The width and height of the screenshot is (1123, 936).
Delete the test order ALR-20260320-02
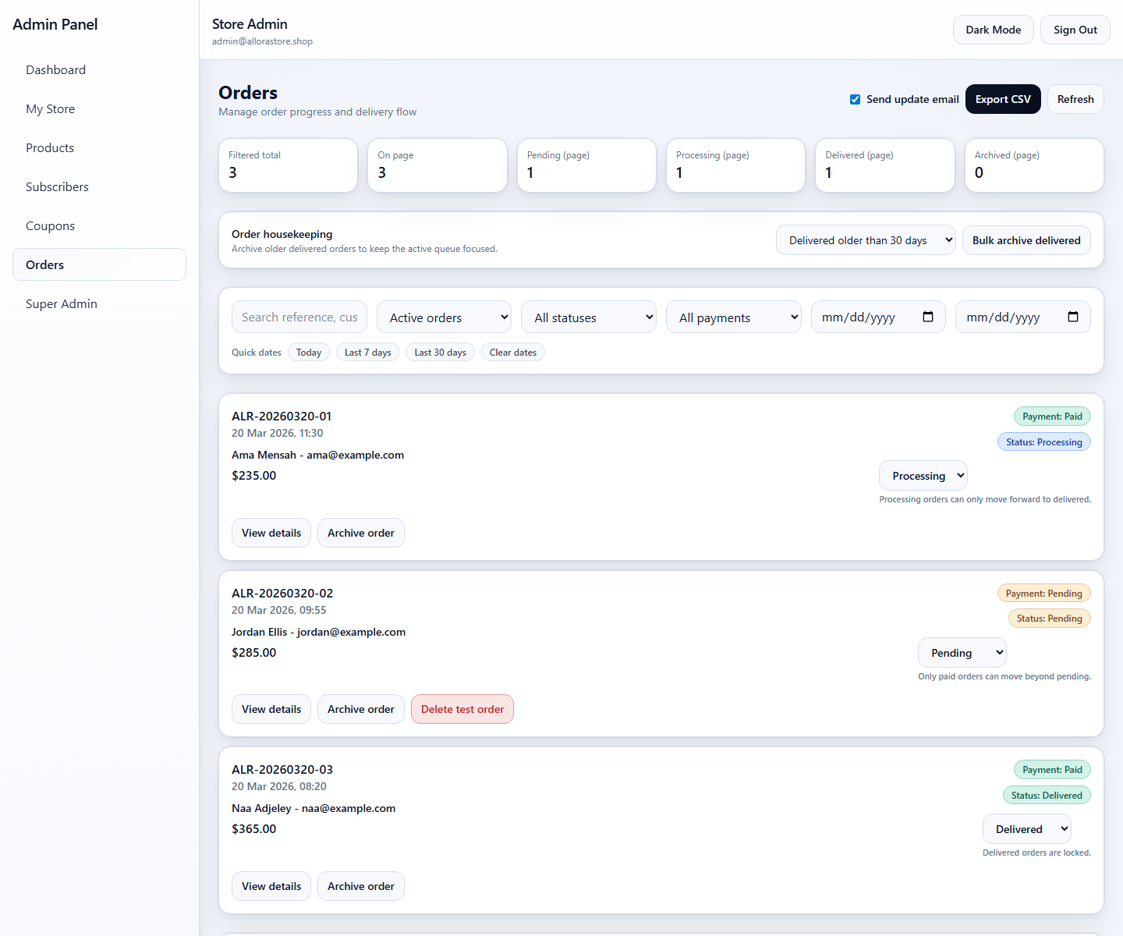point(462,709)
